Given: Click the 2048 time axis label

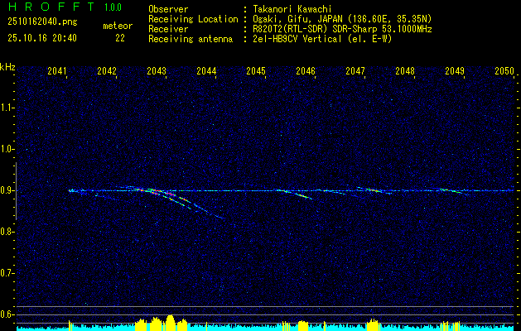Looking at the screenshot, I should [x=405, y=71].
